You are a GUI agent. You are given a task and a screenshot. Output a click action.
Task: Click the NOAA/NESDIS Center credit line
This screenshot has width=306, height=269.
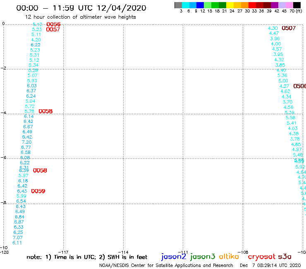(166, 266)
